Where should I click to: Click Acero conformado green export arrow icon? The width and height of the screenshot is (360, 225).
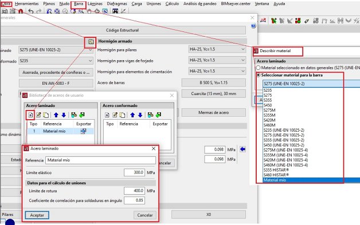pos(158,115)
